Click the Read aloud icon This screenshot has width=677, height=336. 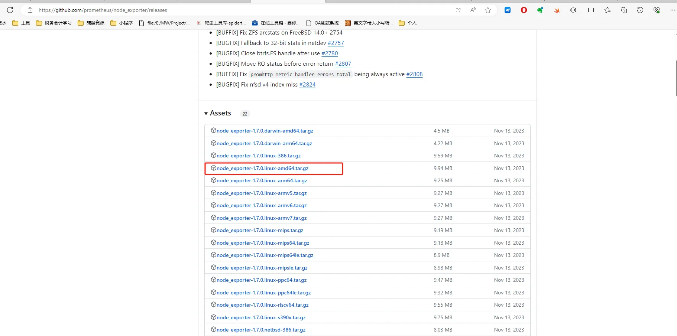click(x=473, y=10)
